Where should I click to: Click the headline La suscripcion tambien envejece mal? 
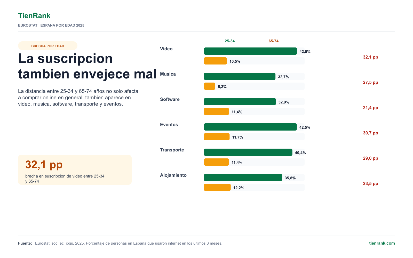point(87,66)
